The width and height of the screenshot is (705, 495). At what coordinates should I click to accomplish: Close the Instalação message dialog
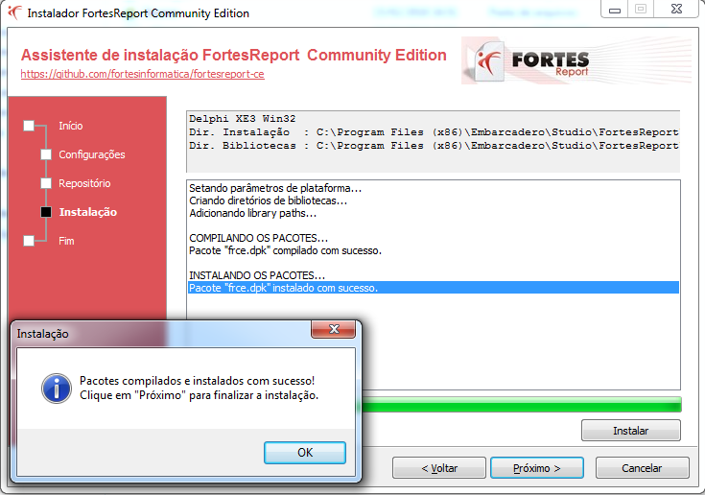point(334,329)
